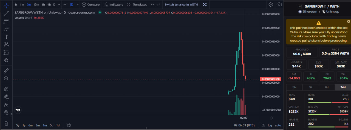
Task: Select the ruler measure tool
Action: [6, 71]
